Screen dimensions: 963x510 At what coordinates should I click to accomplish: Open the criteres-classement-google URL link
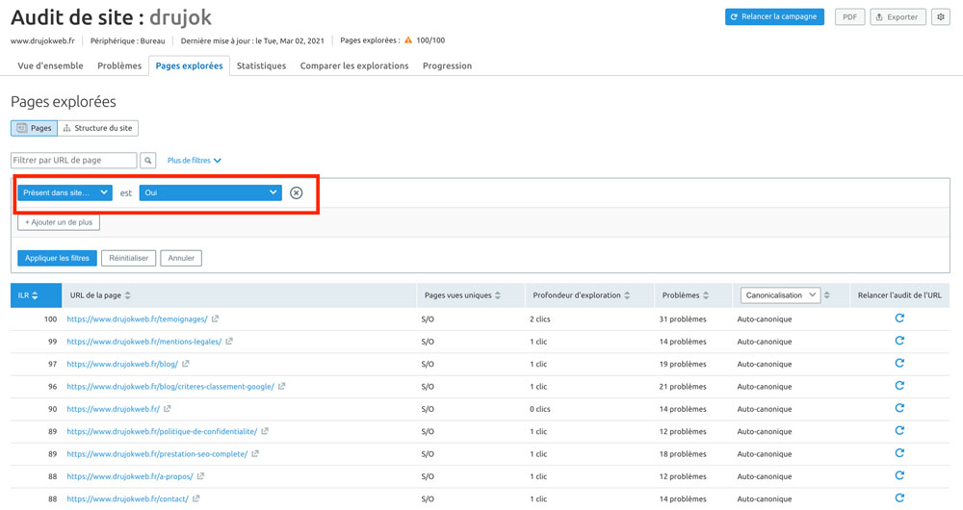[170, 387]
